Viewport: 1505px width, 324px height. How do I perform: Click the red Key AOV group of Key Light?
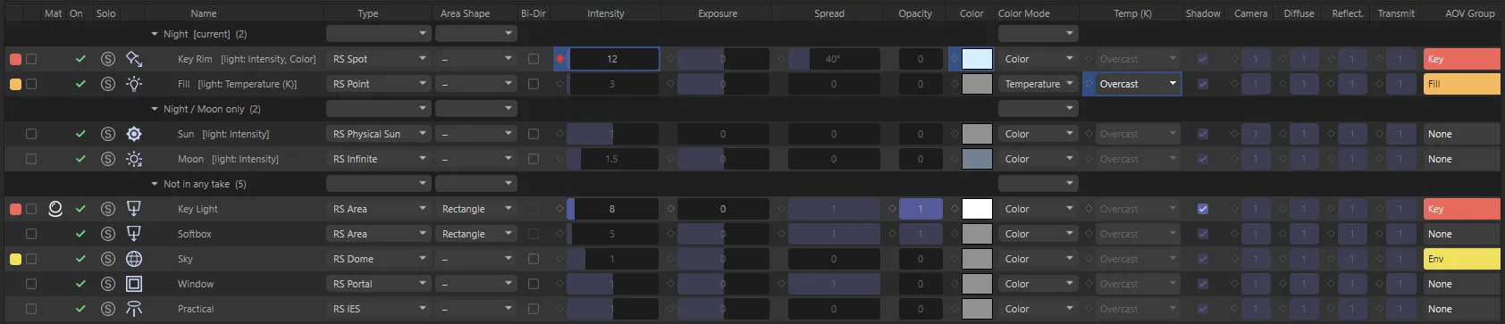click(1461, 209)
